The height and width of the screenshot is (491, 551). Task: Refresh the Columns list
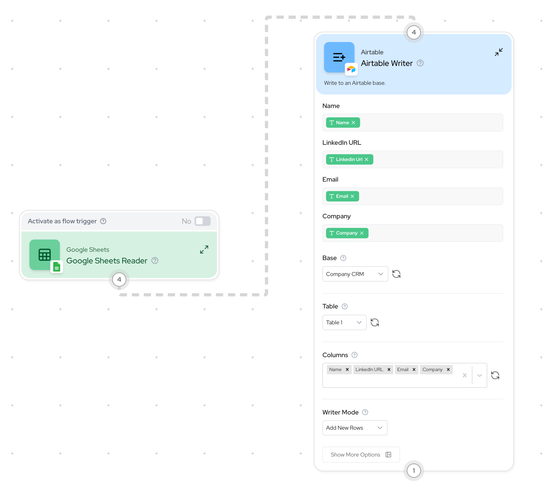pyautogui.click(x=495, y=375)
